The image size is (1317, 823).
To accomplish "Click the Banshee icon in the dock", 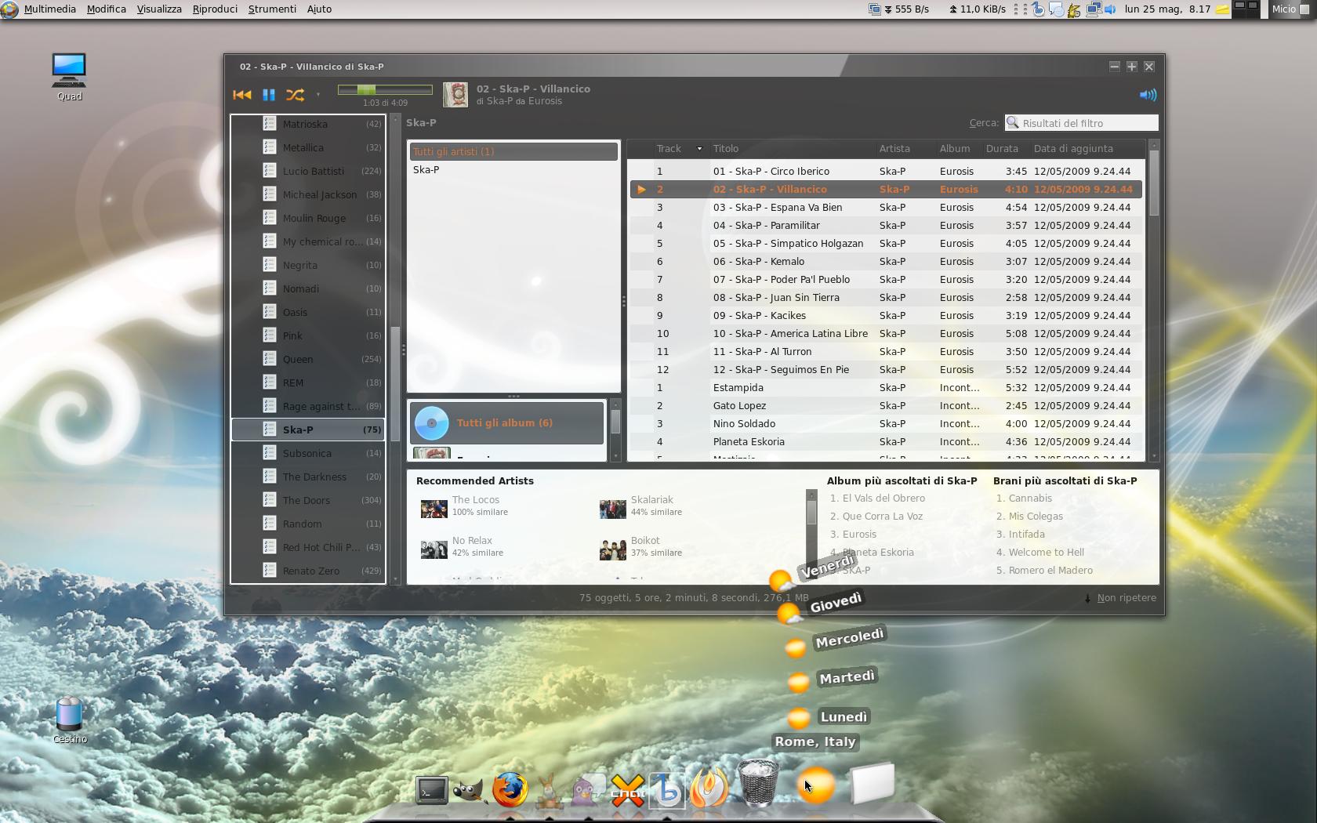I will [x=667, y=790].
